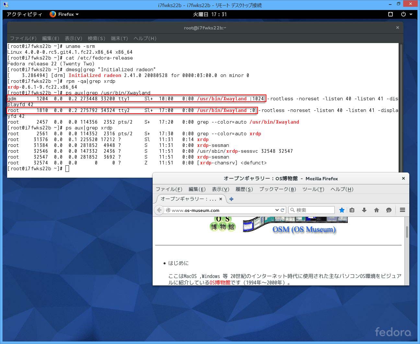Open the system menu dropdown arrow
Image resolution: width=420 pixels, height=344 pixels.
point(411,14)
